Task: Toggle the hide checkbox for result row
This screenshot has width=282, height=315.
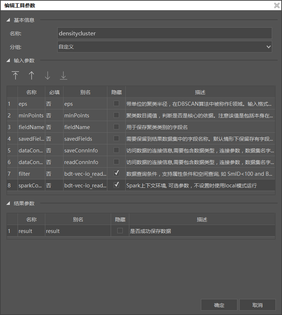Action: click(120, 231)
